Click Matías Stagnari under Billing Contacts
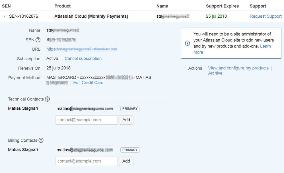The image size is (284, 173). tap(23, 150)
